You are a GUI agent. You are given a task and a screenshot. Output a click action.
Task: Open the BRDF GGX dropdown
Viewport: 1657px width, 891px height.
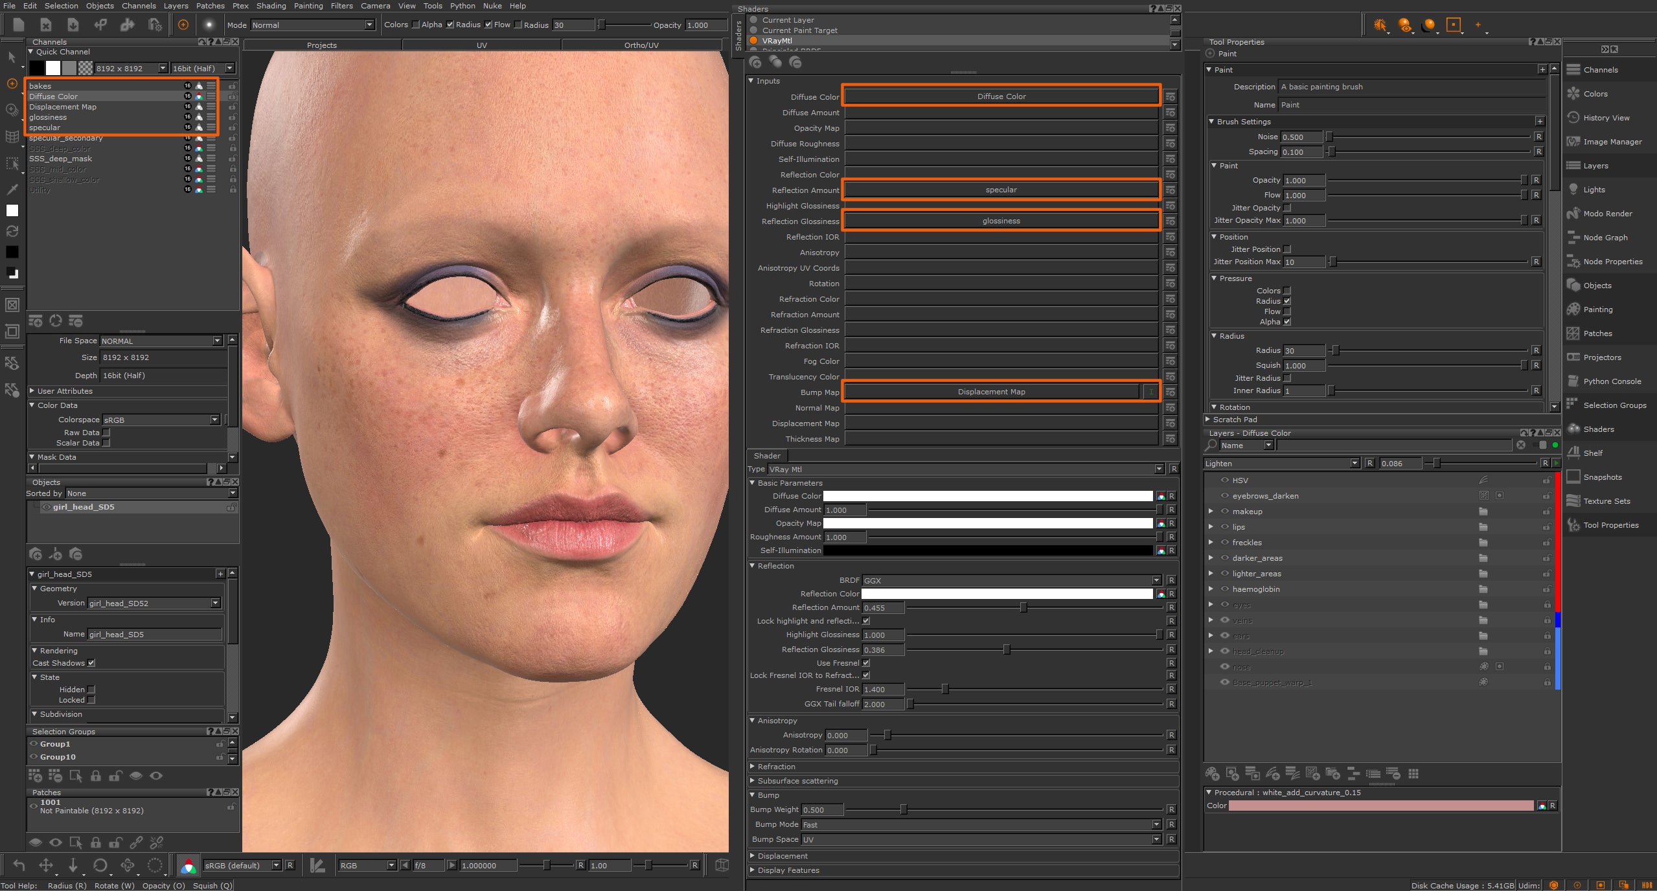pyautogui.click(x=1011, y=580)
